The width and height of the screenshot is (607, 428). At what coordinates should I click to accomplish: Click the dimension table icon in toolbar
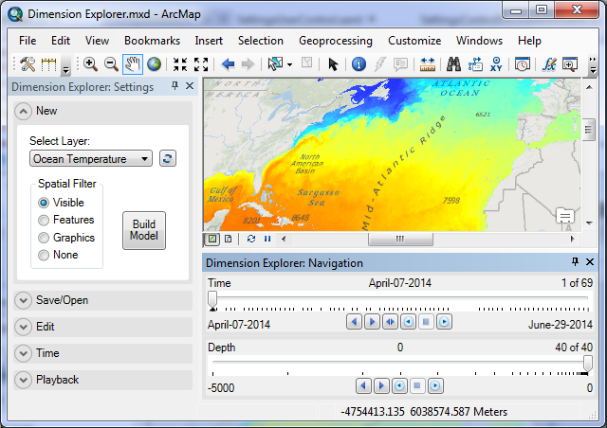point(48,64)
